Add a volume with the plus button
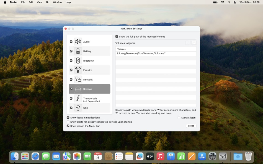The height and width of the screenshot is (164, 263). click(194, 43)
